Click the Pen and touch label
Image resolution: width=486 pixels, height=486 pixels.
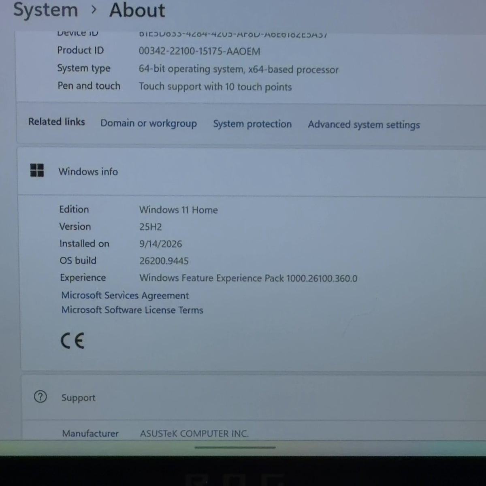click(x=89, y=86)
